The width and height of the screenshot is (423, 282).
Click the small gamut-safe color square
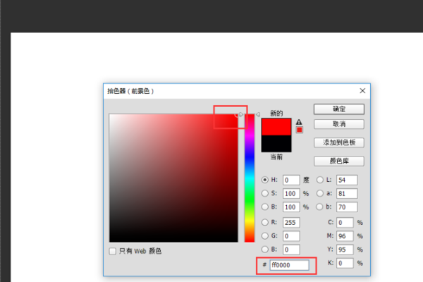tap(299, 130)
